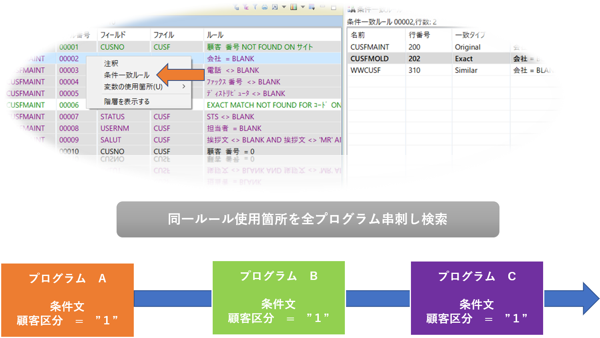
Task: Select 注釈 in the context menu
Action: pyautogui.click(x=111, y=63)
